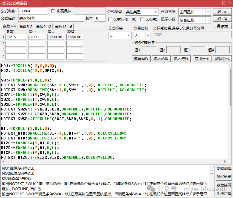Screen dimensions: 233x198
Task: Click the 插入资源 button
Action: coord(181,59)
